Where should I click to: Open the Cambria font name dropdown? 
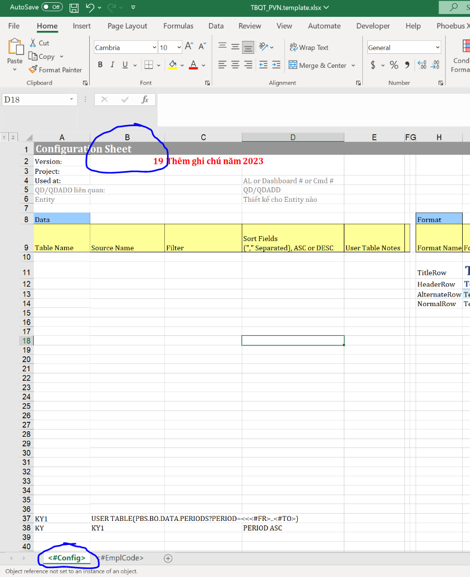click(x=154, y=48)
